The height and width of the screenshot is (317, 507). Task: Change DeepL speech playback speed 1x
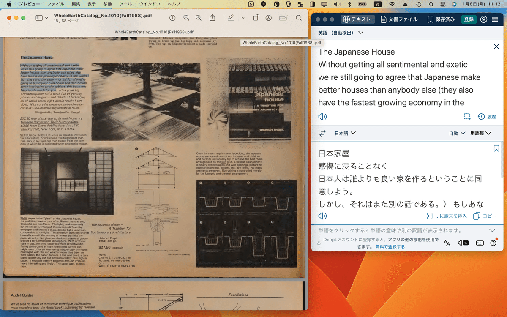point(463,243)
